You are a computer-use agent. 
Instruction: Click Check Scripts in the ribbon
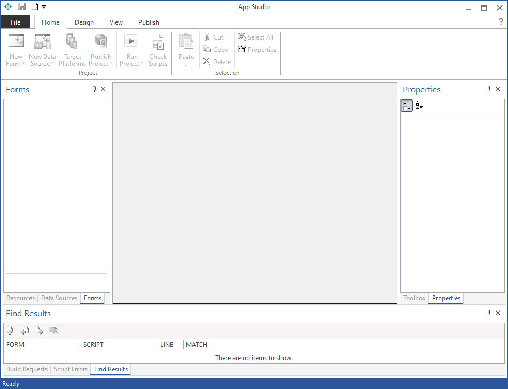158,50
